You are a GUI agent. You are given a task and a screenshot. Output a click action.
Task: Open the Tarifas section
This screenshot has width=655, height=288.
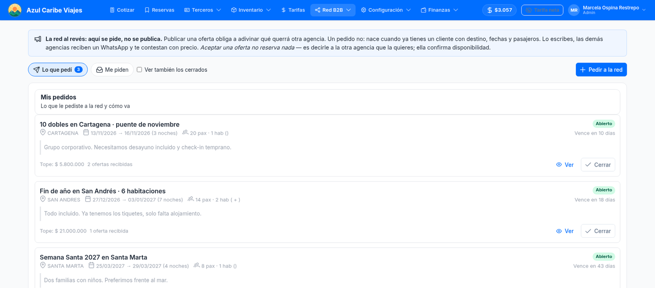click(x=293, y=10)
